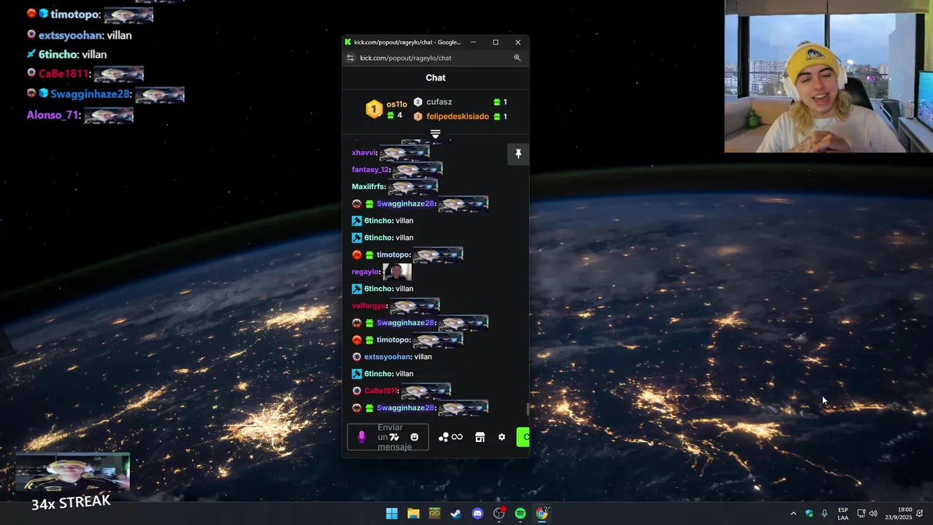Open OBS Studio from the taskbar
Screen dimensions: 933x525
499,513
